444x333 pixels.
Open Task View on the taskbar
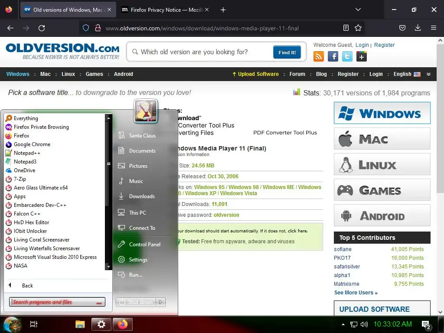34,324
